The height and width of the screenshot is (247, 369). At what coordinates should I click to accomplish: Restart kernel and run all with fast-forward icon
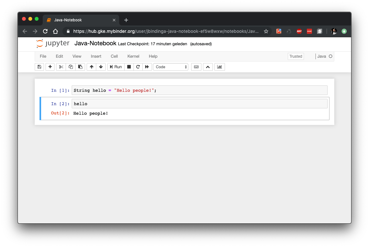(147, 67)
